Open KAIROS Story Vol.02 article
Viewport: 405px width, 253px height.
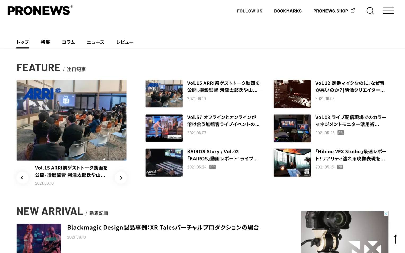point(223,155)
